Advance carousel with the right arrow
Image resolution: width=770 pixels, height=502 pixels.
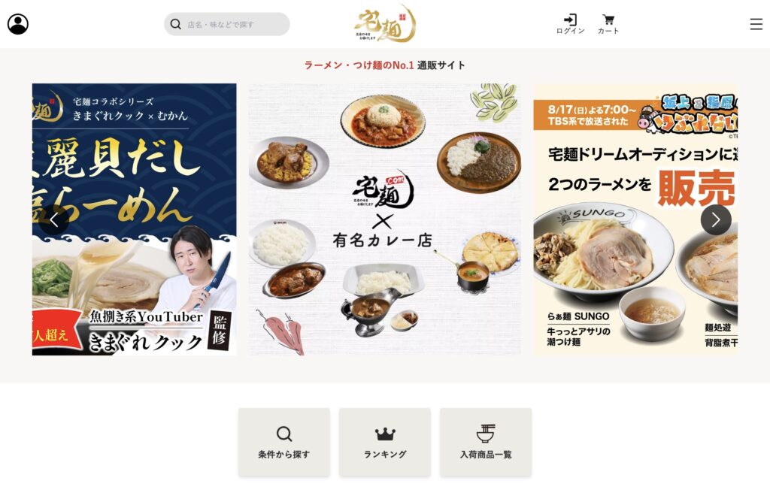pos(716,220)
